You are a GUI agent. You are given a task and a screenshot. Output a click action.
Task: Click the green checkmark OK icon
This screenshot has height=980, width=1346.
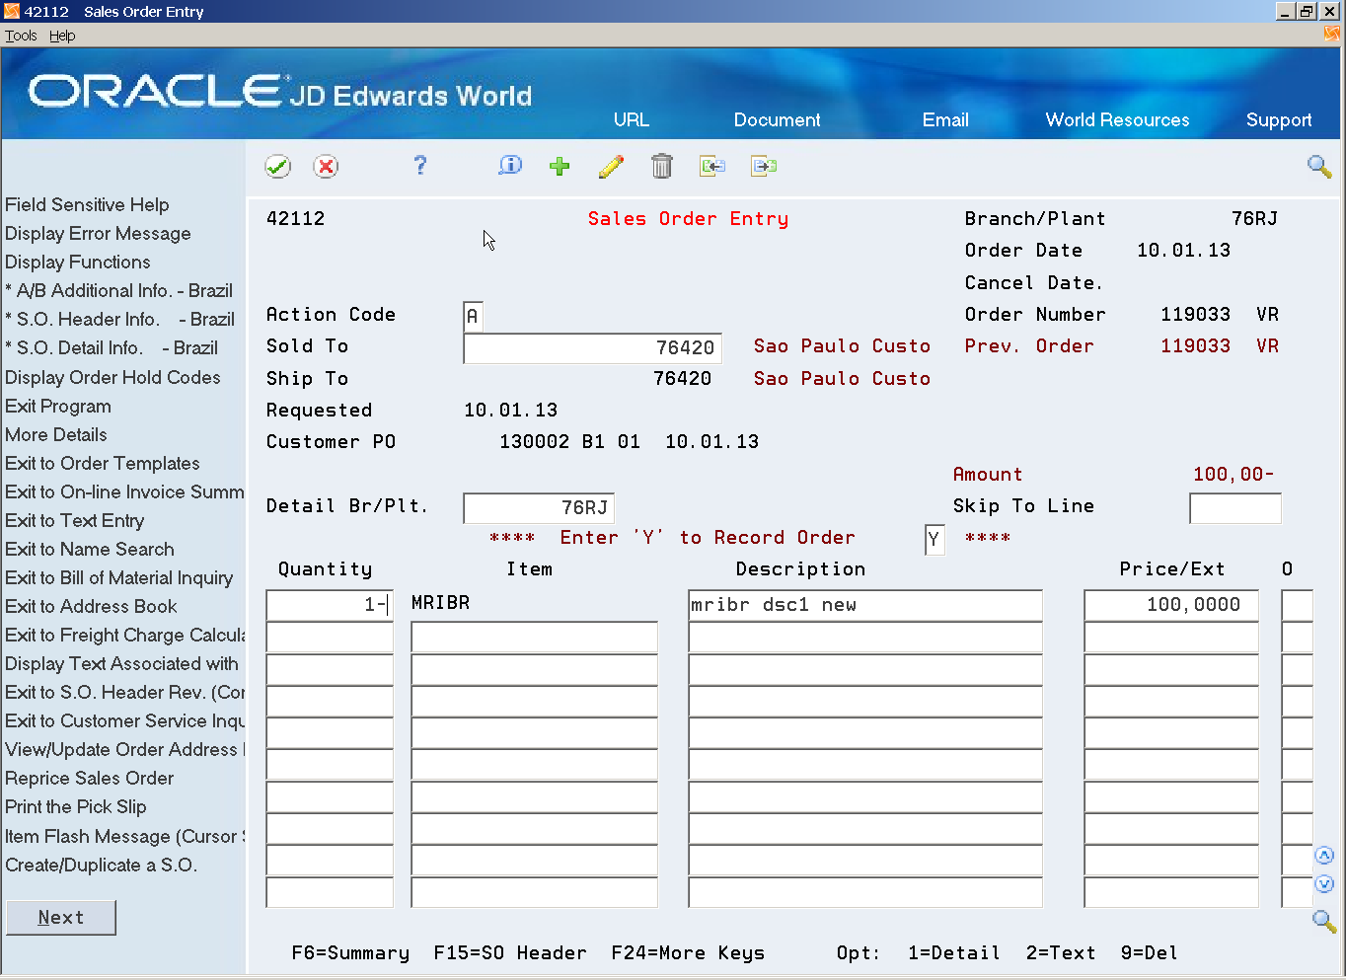278,167
